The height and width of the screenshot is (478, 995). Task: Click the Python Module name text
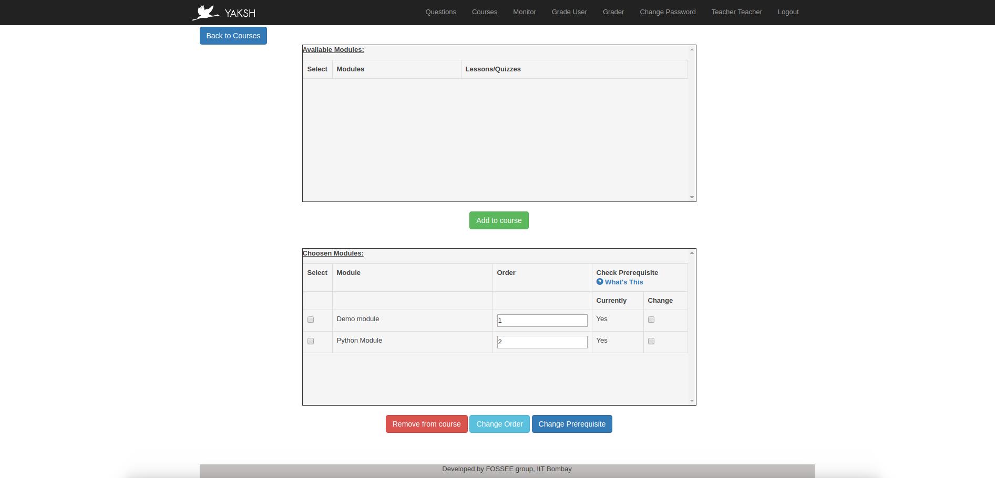pos(359,341)
